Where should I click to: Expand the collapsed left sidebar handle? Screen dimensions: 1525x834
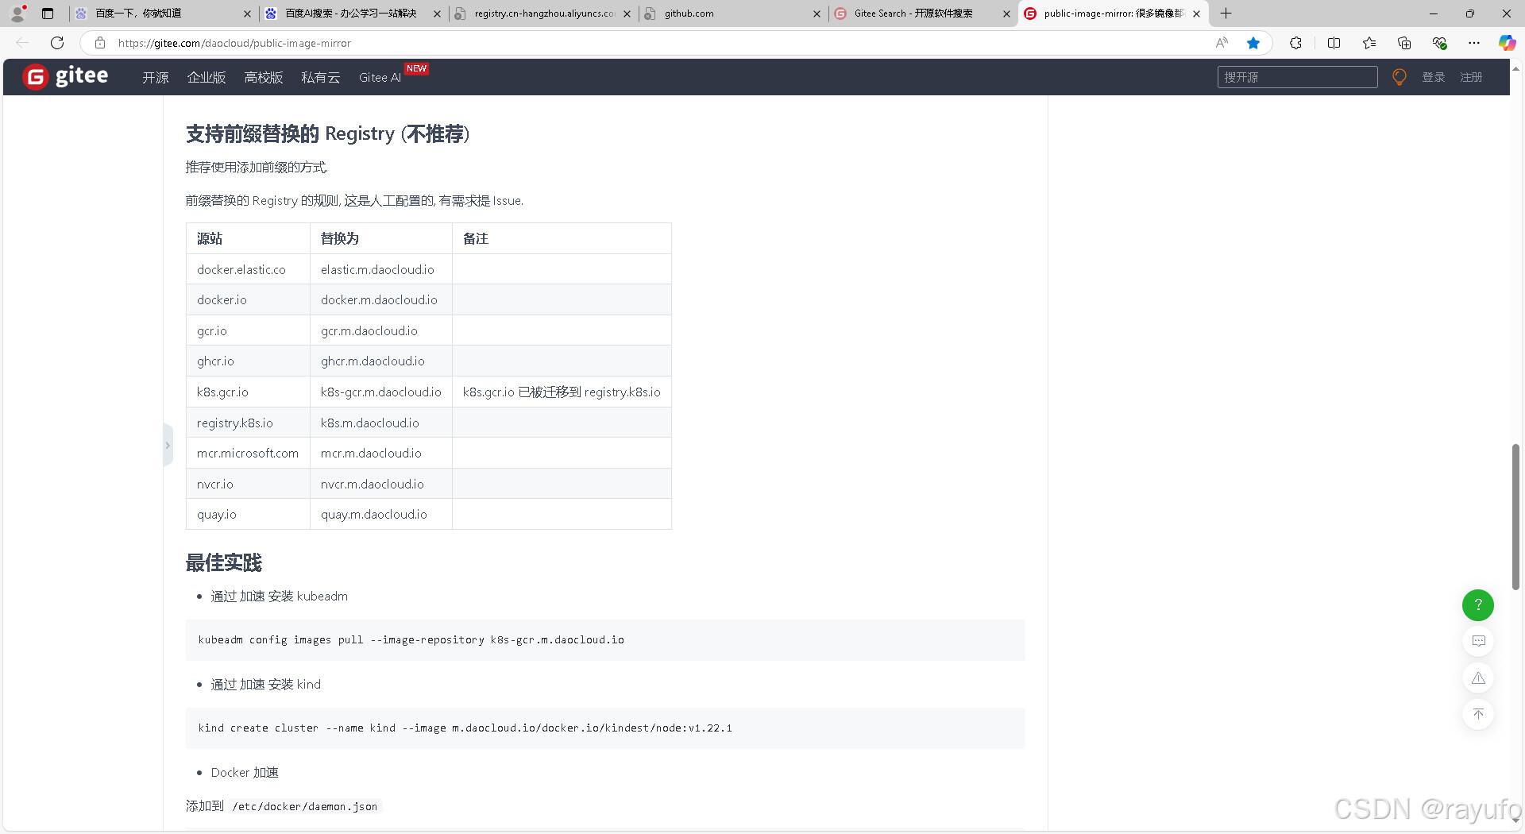pos(168,446)
